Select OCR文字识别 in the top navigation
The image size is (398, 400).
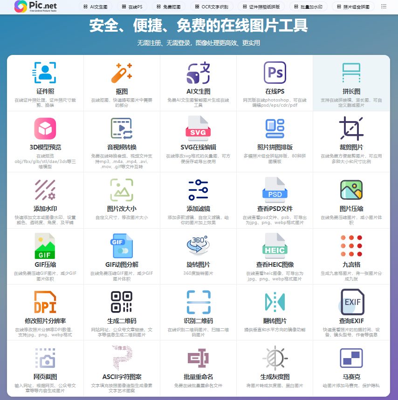[x=212, y=7]
